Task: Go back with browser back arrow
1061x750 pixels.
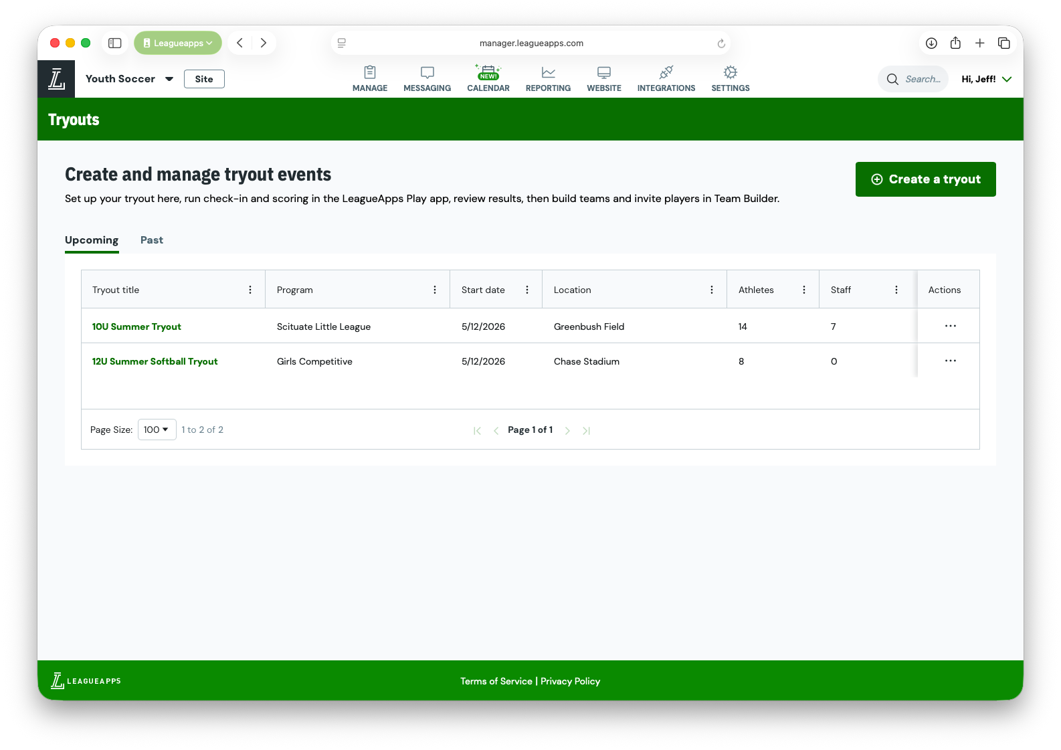Action: pyautogui.click(x=239, y=43)
